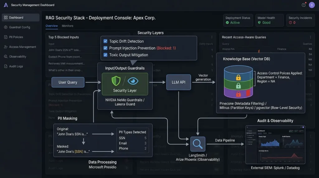Click the yellow [SSN] masked token
The height and width of the screenshot is (178, 319).
coord(79,152)
